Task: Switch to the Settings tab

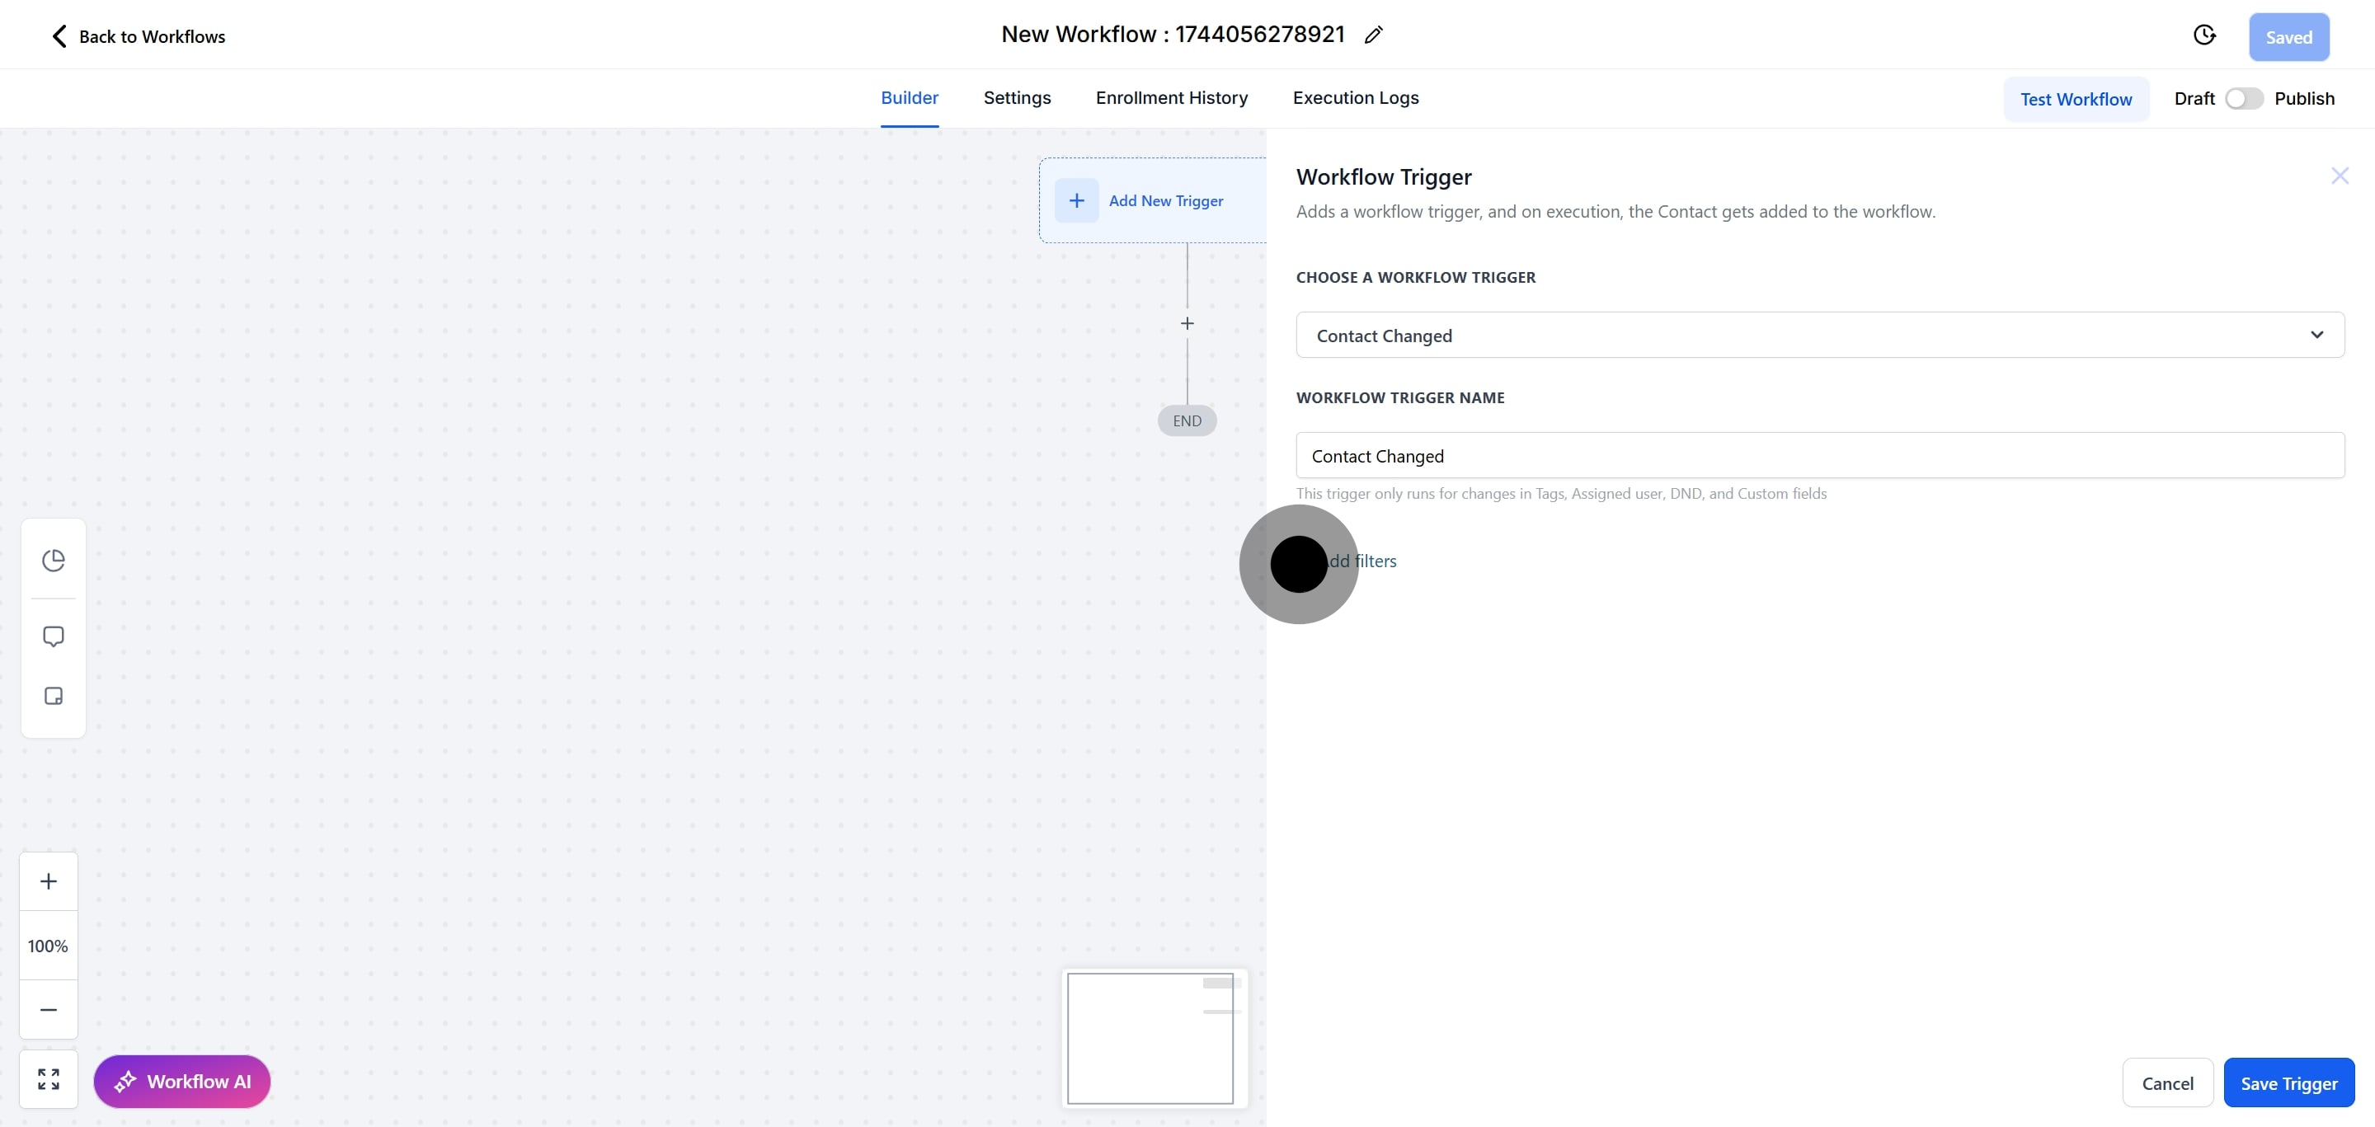Action: 1016,97
